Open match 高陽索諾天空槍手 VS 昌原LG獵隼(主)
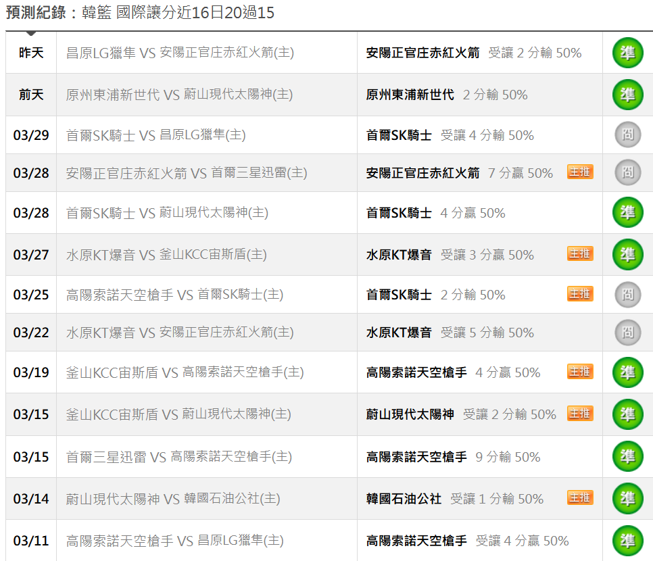 click(x=175, y=541)
